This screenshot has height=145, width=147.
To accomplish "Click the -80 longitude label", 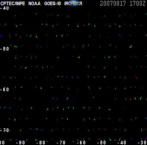I will (41, 143).
